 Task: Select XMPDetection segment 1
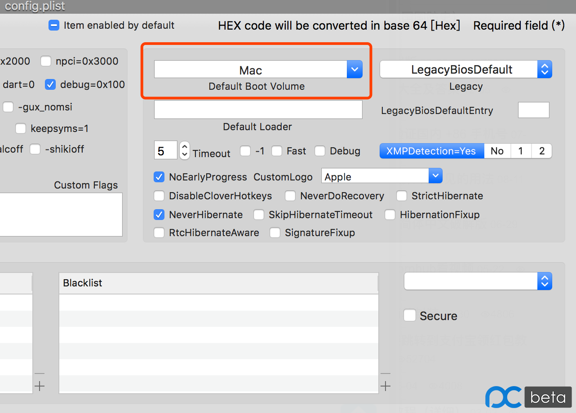(x=521, y=151)
